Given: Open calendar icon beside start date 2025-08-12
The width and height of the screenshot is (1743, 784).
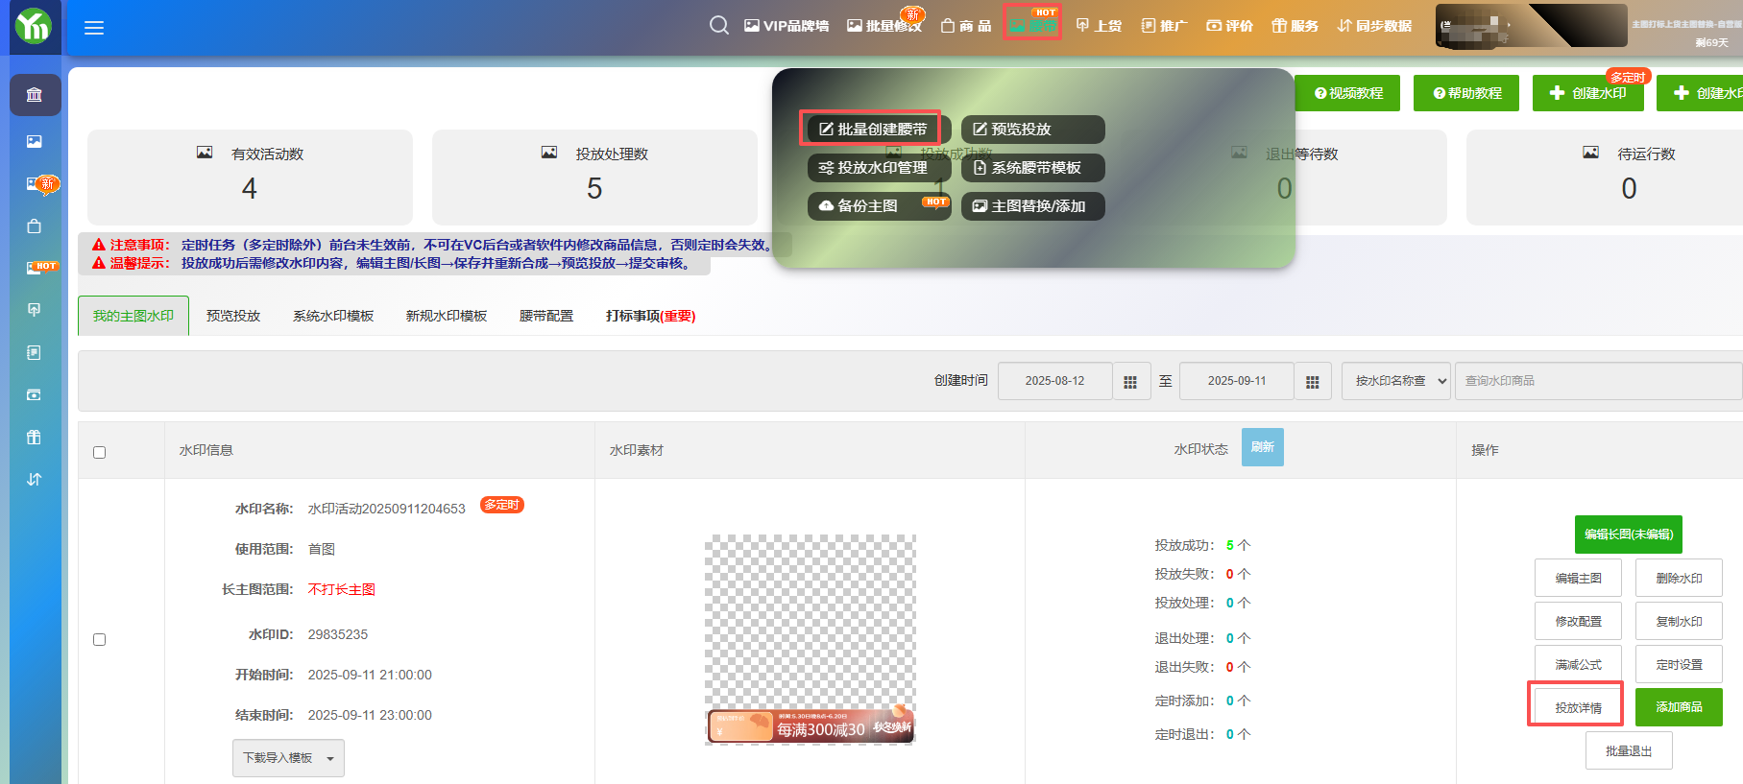Looking at the screenshot, I should (x=1130, y=381).
